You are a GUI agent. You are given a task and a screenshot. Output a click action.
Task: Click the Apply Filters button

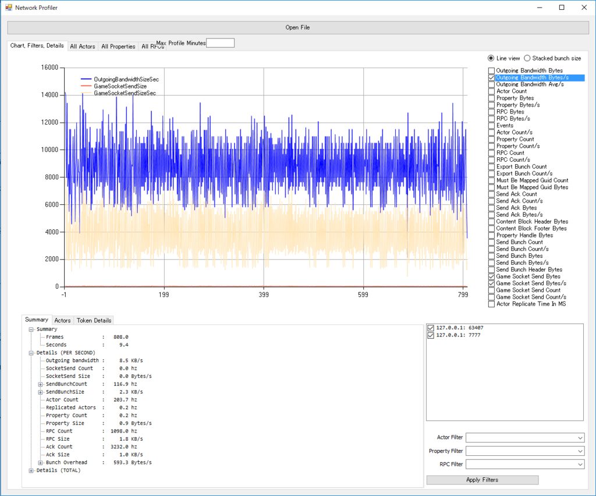click(x=483, y=480)
